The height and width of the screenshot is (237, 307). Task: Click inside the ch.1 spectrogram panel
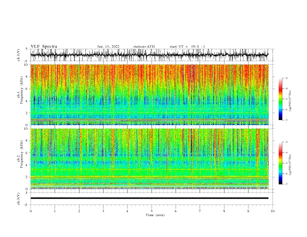[150, 94]
